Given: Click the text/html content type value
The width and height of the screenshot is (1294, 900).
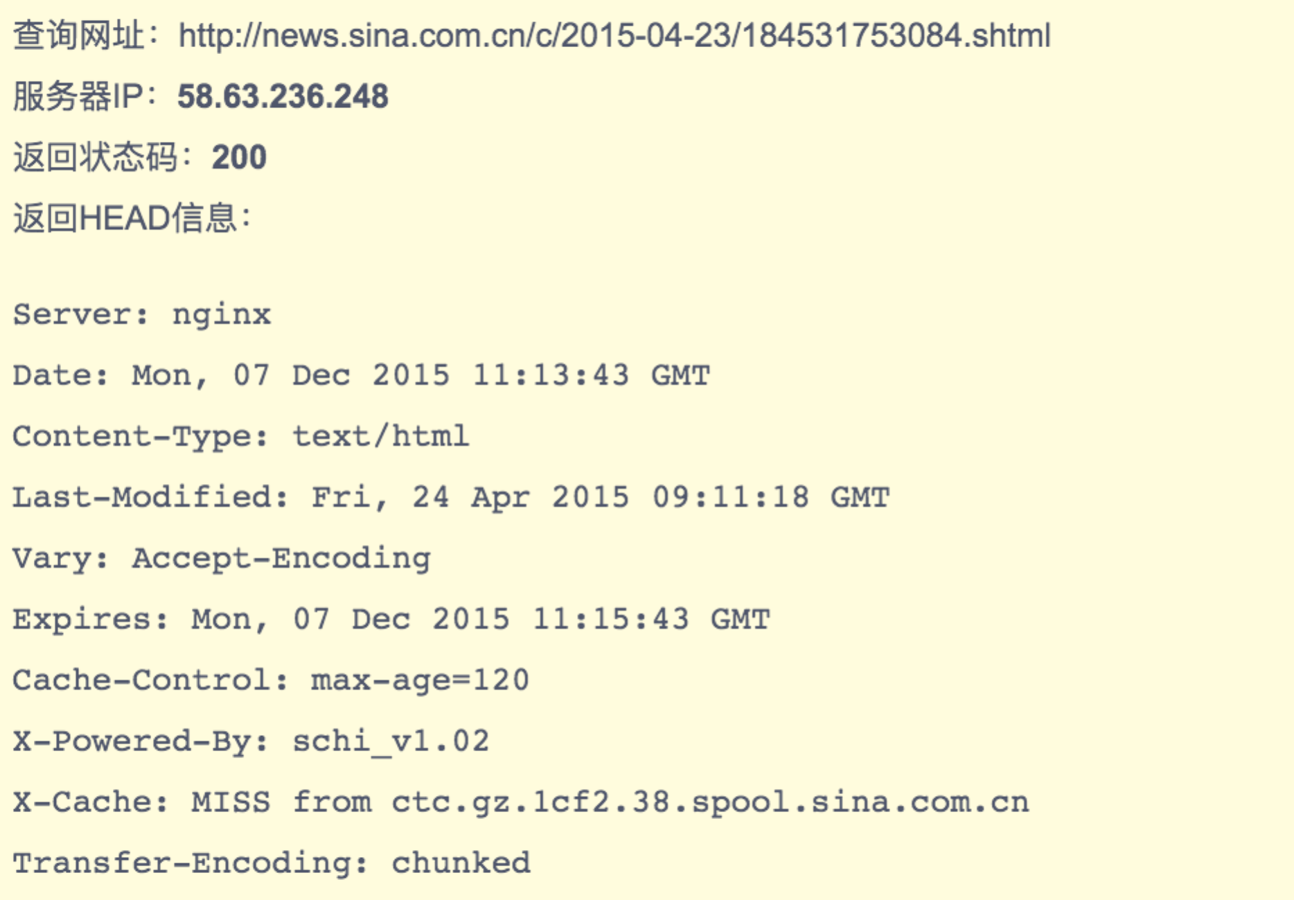Looking at the screenshot, I should [380, 437].
